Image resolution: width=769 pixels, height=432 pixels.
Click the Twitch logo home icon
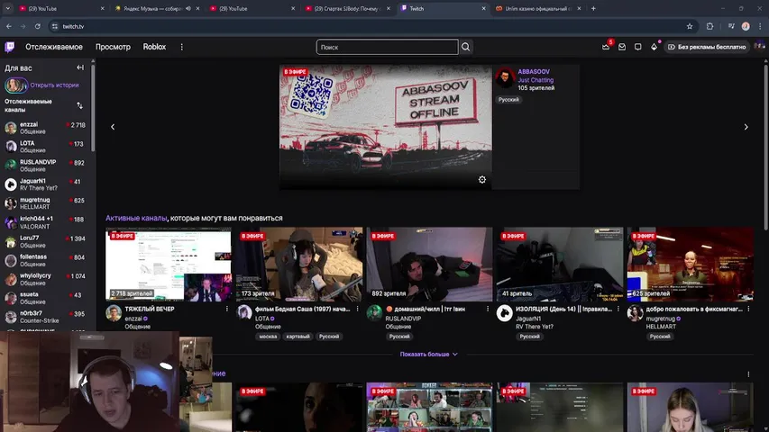[10, 47]
